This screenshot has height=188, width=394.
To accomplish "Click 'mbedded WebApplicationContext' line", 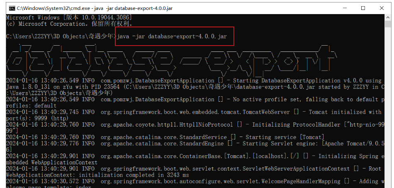I will 52,162.
